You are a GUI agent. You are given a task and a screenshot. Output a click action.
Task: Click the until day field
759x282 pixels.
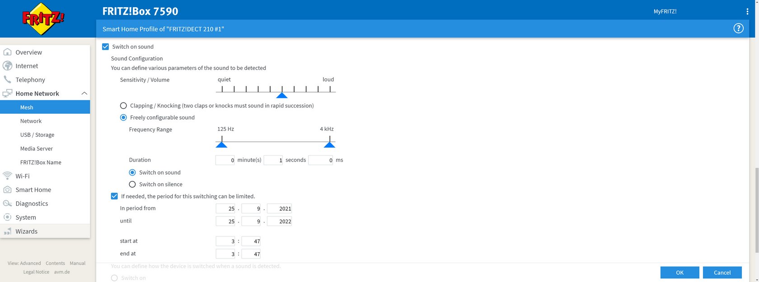pos(225,221)
